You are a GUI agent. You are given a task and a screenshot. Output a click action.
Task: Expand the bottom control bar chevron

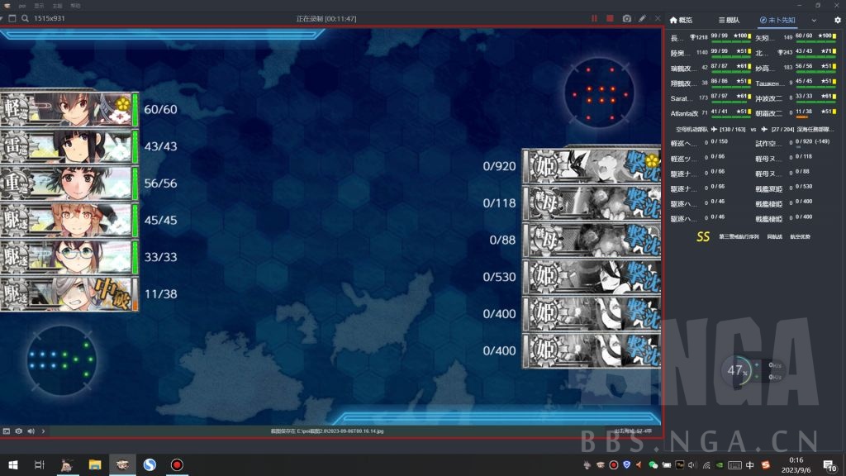tap(43, 431)
